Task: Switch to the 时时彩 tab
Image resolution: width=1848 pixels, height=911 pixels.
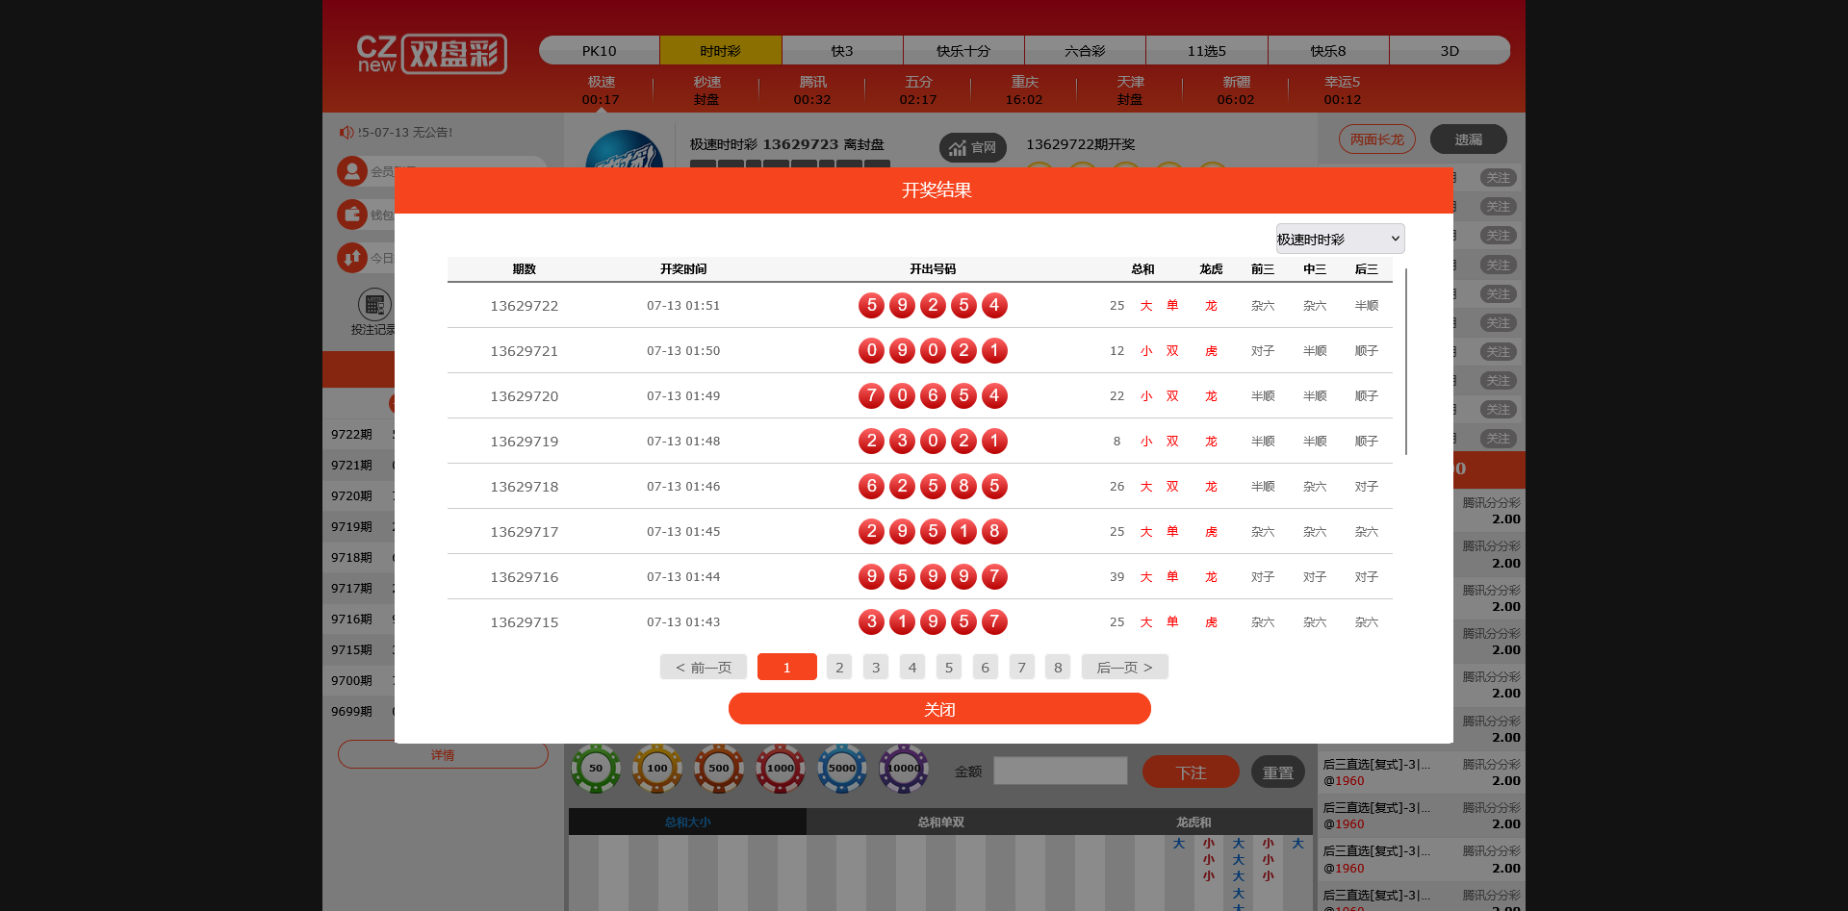Action: click(721, 50)
